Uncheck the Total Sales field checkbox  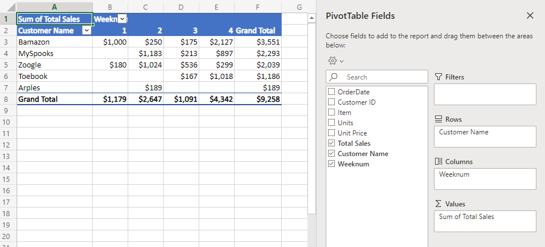pos(331,144)
